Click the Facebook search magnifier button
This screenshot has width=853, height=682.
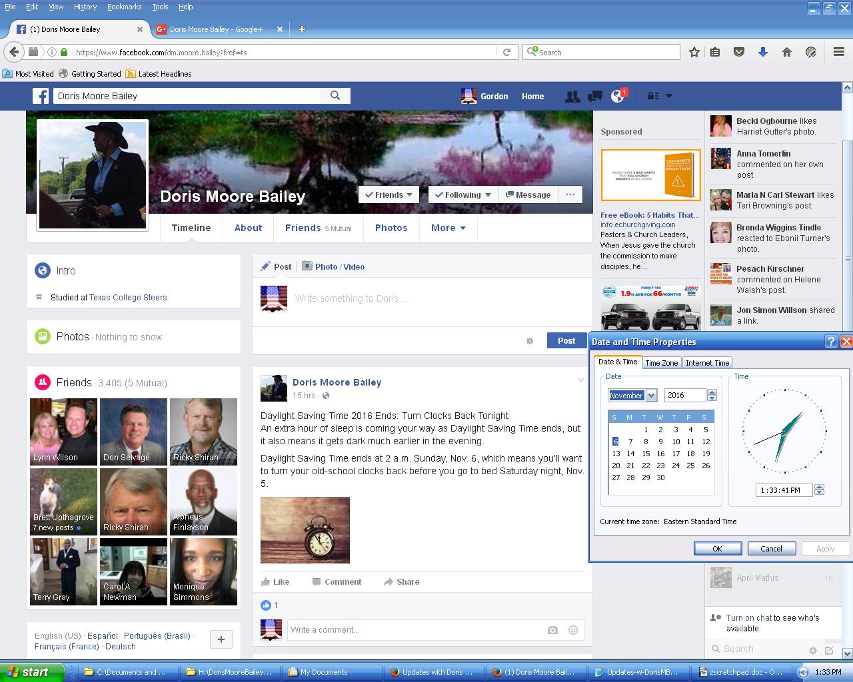click(x=335, y=96)
